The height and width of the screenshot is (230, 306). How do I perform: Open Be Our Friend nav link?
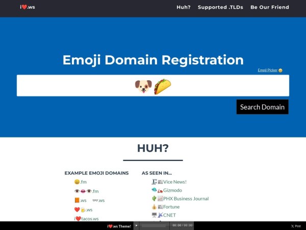click(269, 7)
